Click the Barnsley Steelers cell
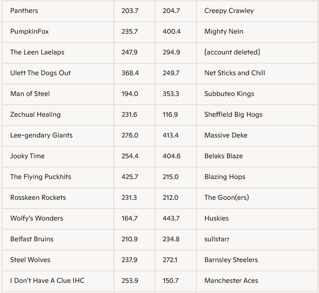 tap(231, 260)
